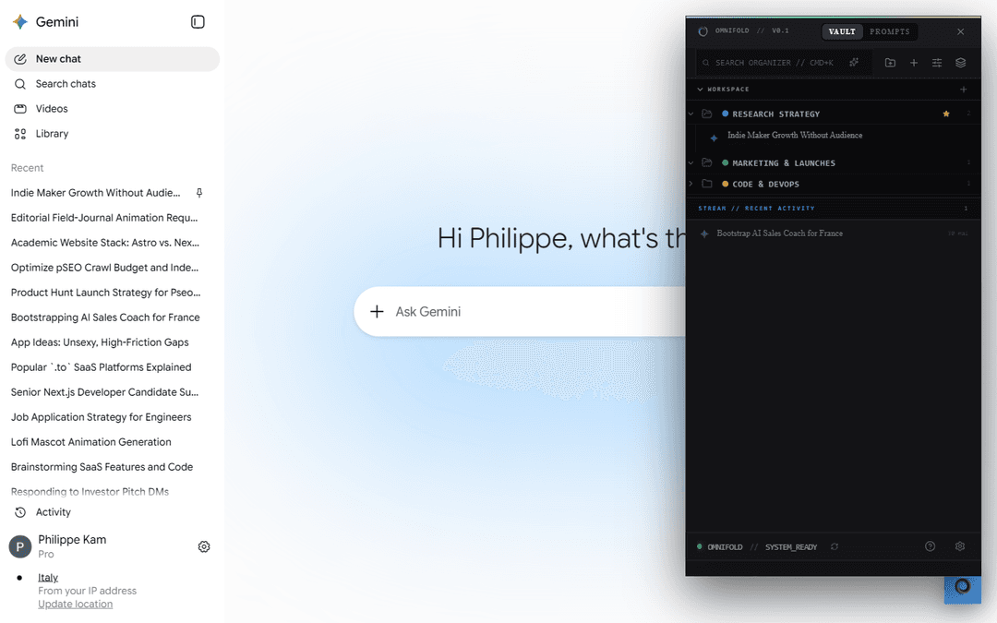The height and width of the screenshot is (623, 997).
Task: Click the orange color dot of Code & DevOps
Action: coord(725,184)
